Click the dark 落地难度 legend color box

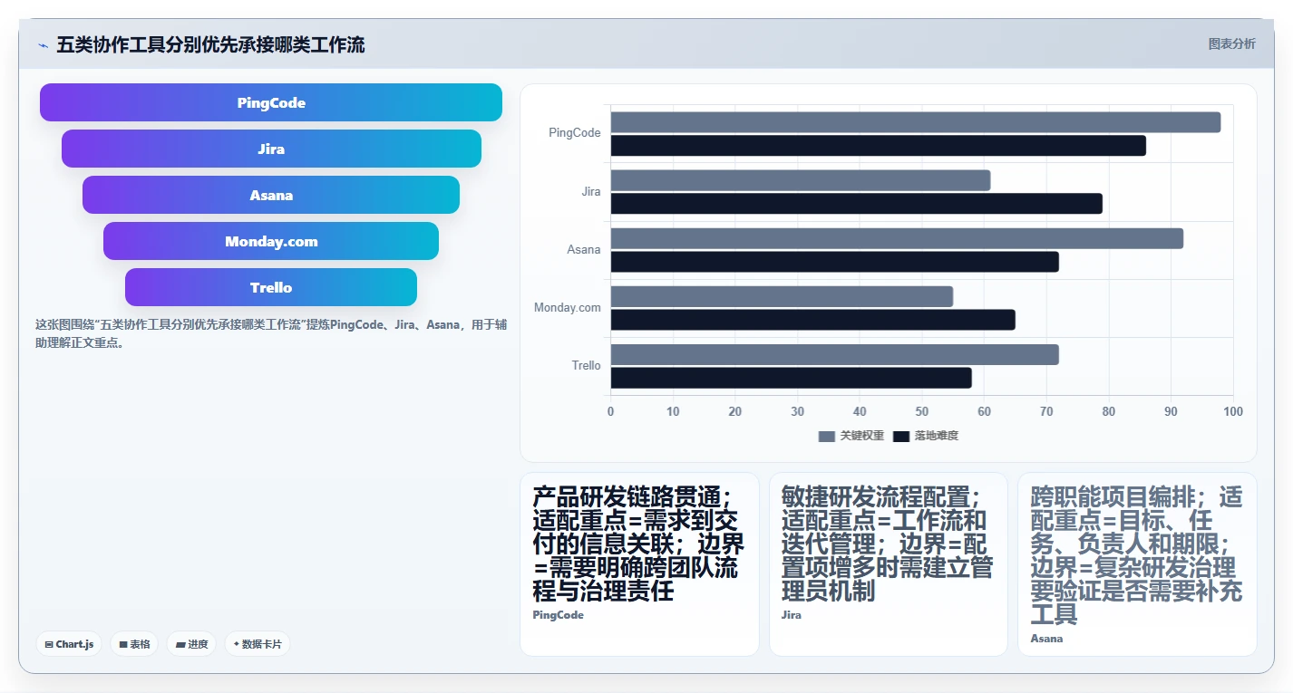(x=901, y=436)
